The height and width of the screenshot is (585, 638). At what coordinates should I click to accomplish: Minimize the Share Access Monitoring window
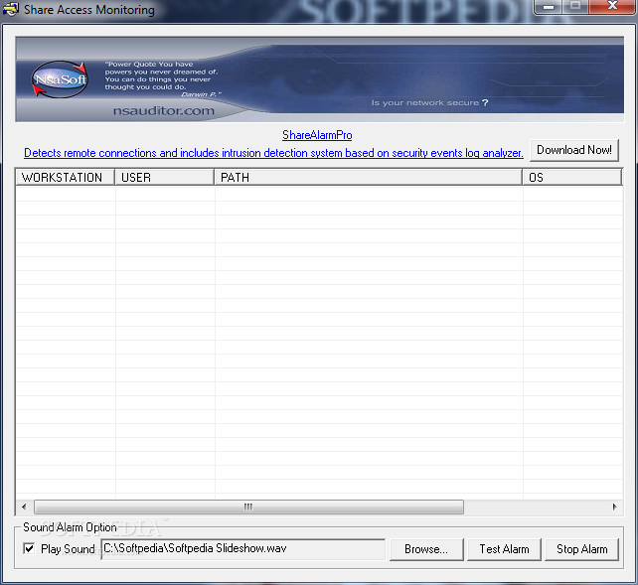click(x=549, y=6)
